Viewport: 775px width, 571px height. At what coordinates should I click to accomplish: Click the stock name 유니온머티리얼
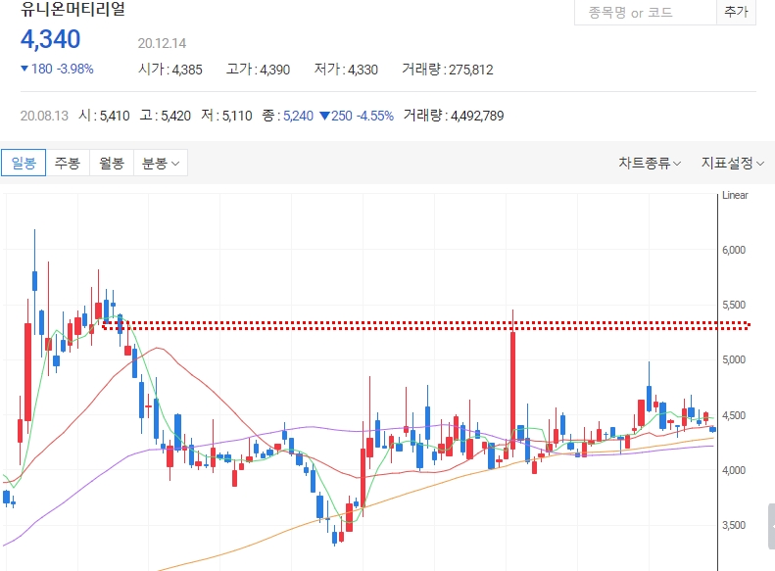tap(73, 9)
